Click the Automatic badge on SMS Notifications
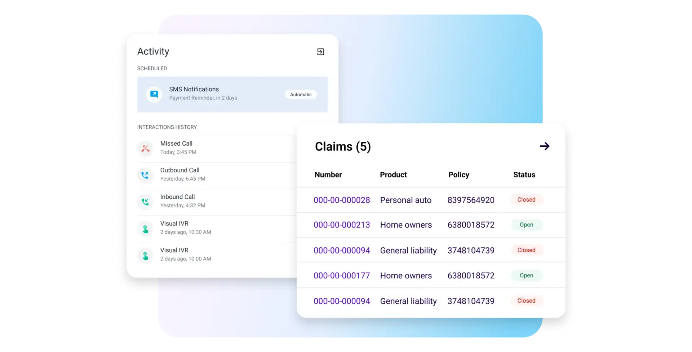 coord(301,94)
